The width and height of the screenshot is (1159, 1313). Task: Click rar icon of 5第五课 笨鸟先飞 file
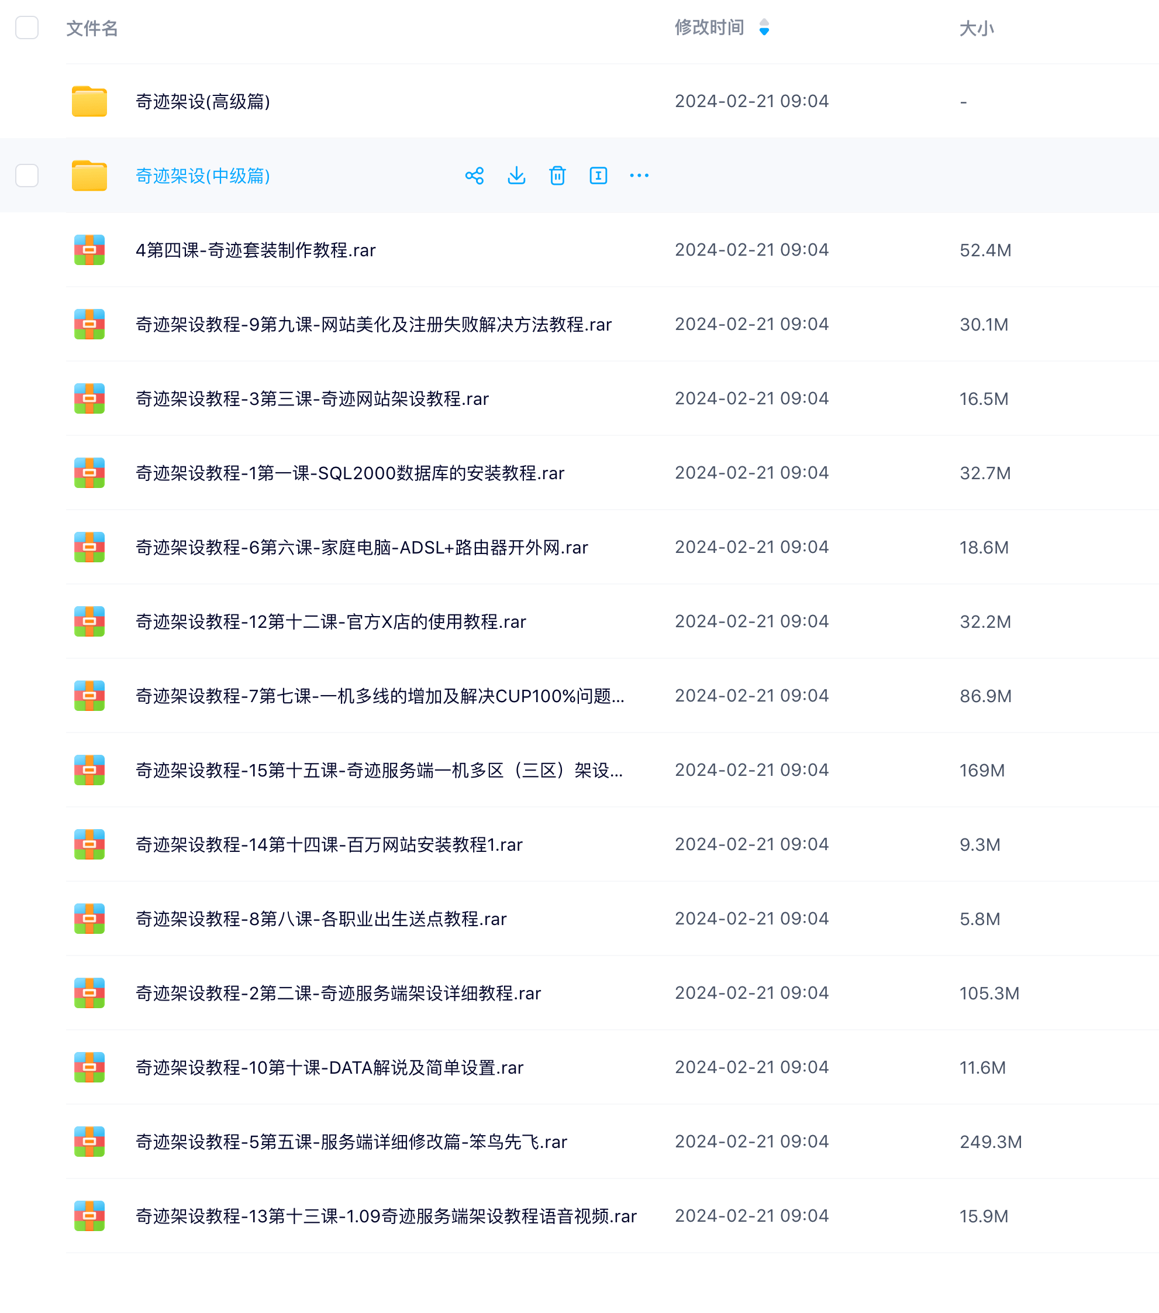coord(89,1142)
